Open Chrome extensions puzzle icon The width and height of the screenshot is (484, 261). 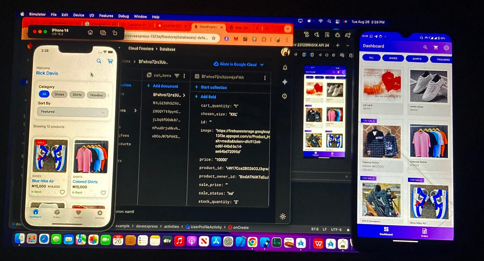point(264,39)
